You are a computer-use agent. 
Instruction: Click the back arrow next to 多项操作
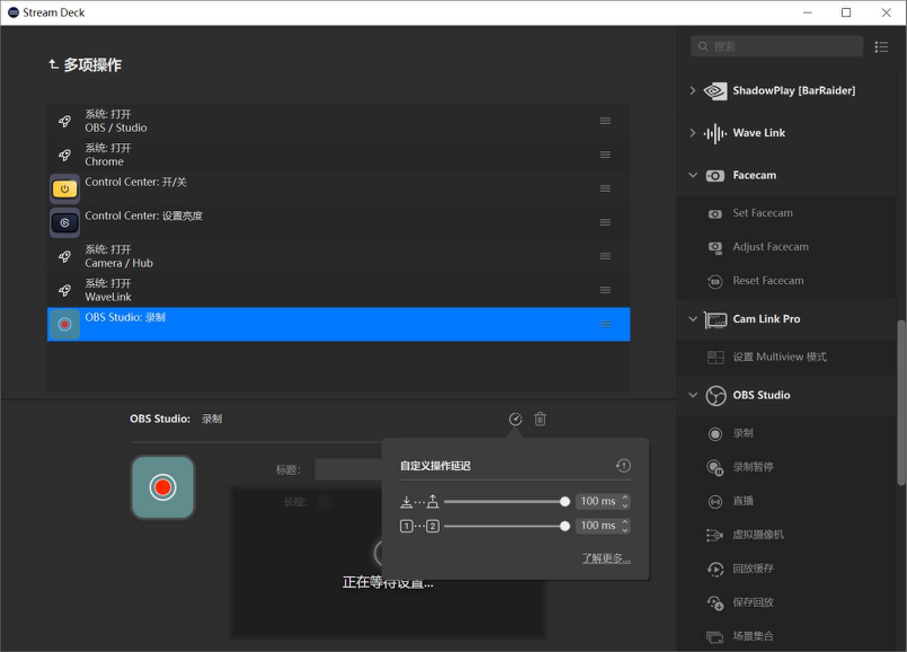coord(53,64)
